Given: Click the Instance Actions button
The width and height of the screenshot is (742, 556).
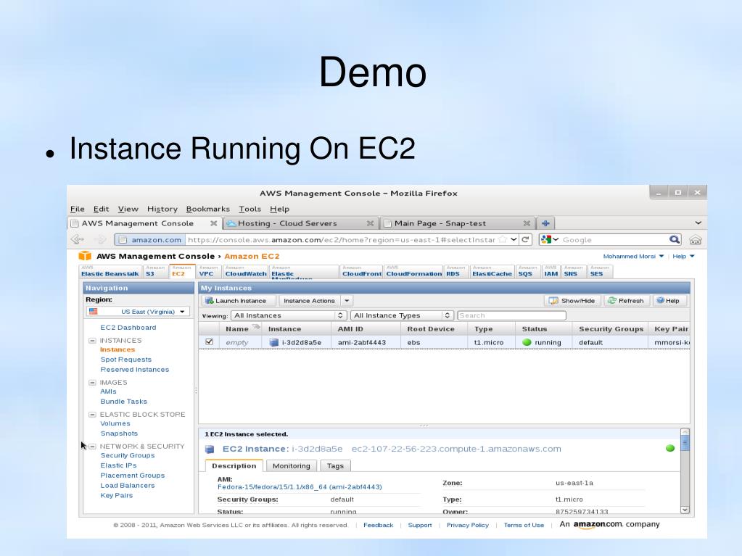Looking at the screenshot, I should pyautogui.click(x=310, y=301).
